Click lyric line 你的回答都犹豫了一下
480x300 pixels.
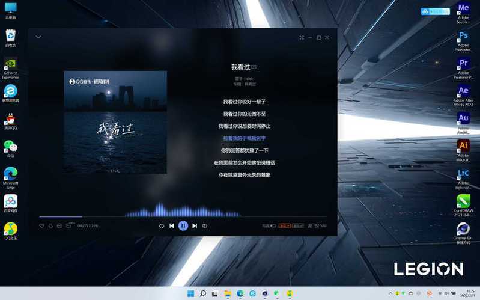coord(245,150)
